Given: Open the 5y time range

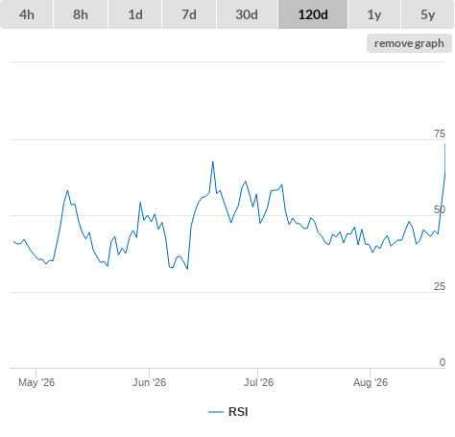Looking at the screenshot, I should 427,14.
